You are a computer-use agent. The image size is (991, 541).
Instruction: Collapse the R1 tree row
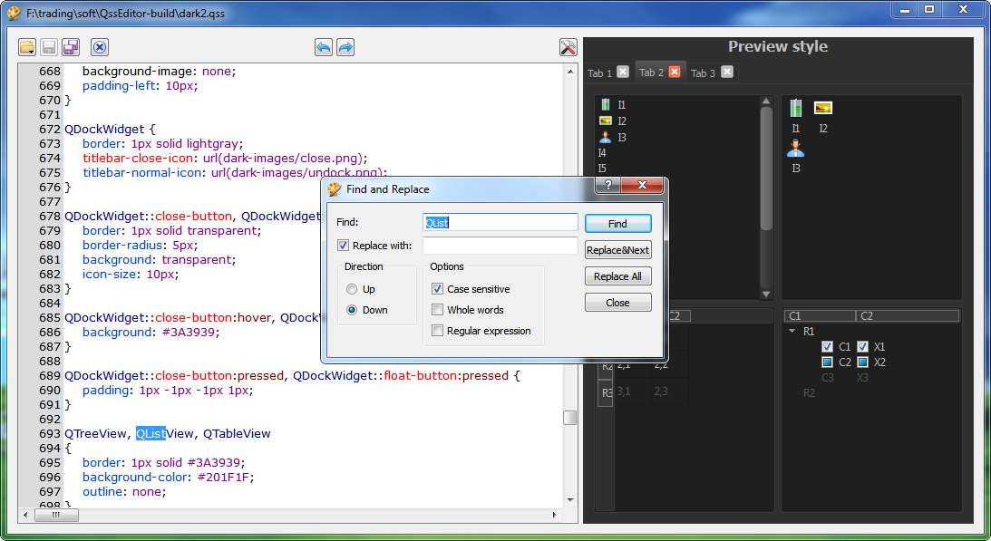tap(792, 331)
